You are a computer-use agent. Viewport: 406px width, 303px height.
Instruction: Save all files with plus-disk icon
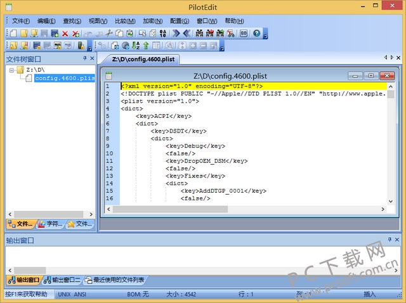[x=55, y=34]
